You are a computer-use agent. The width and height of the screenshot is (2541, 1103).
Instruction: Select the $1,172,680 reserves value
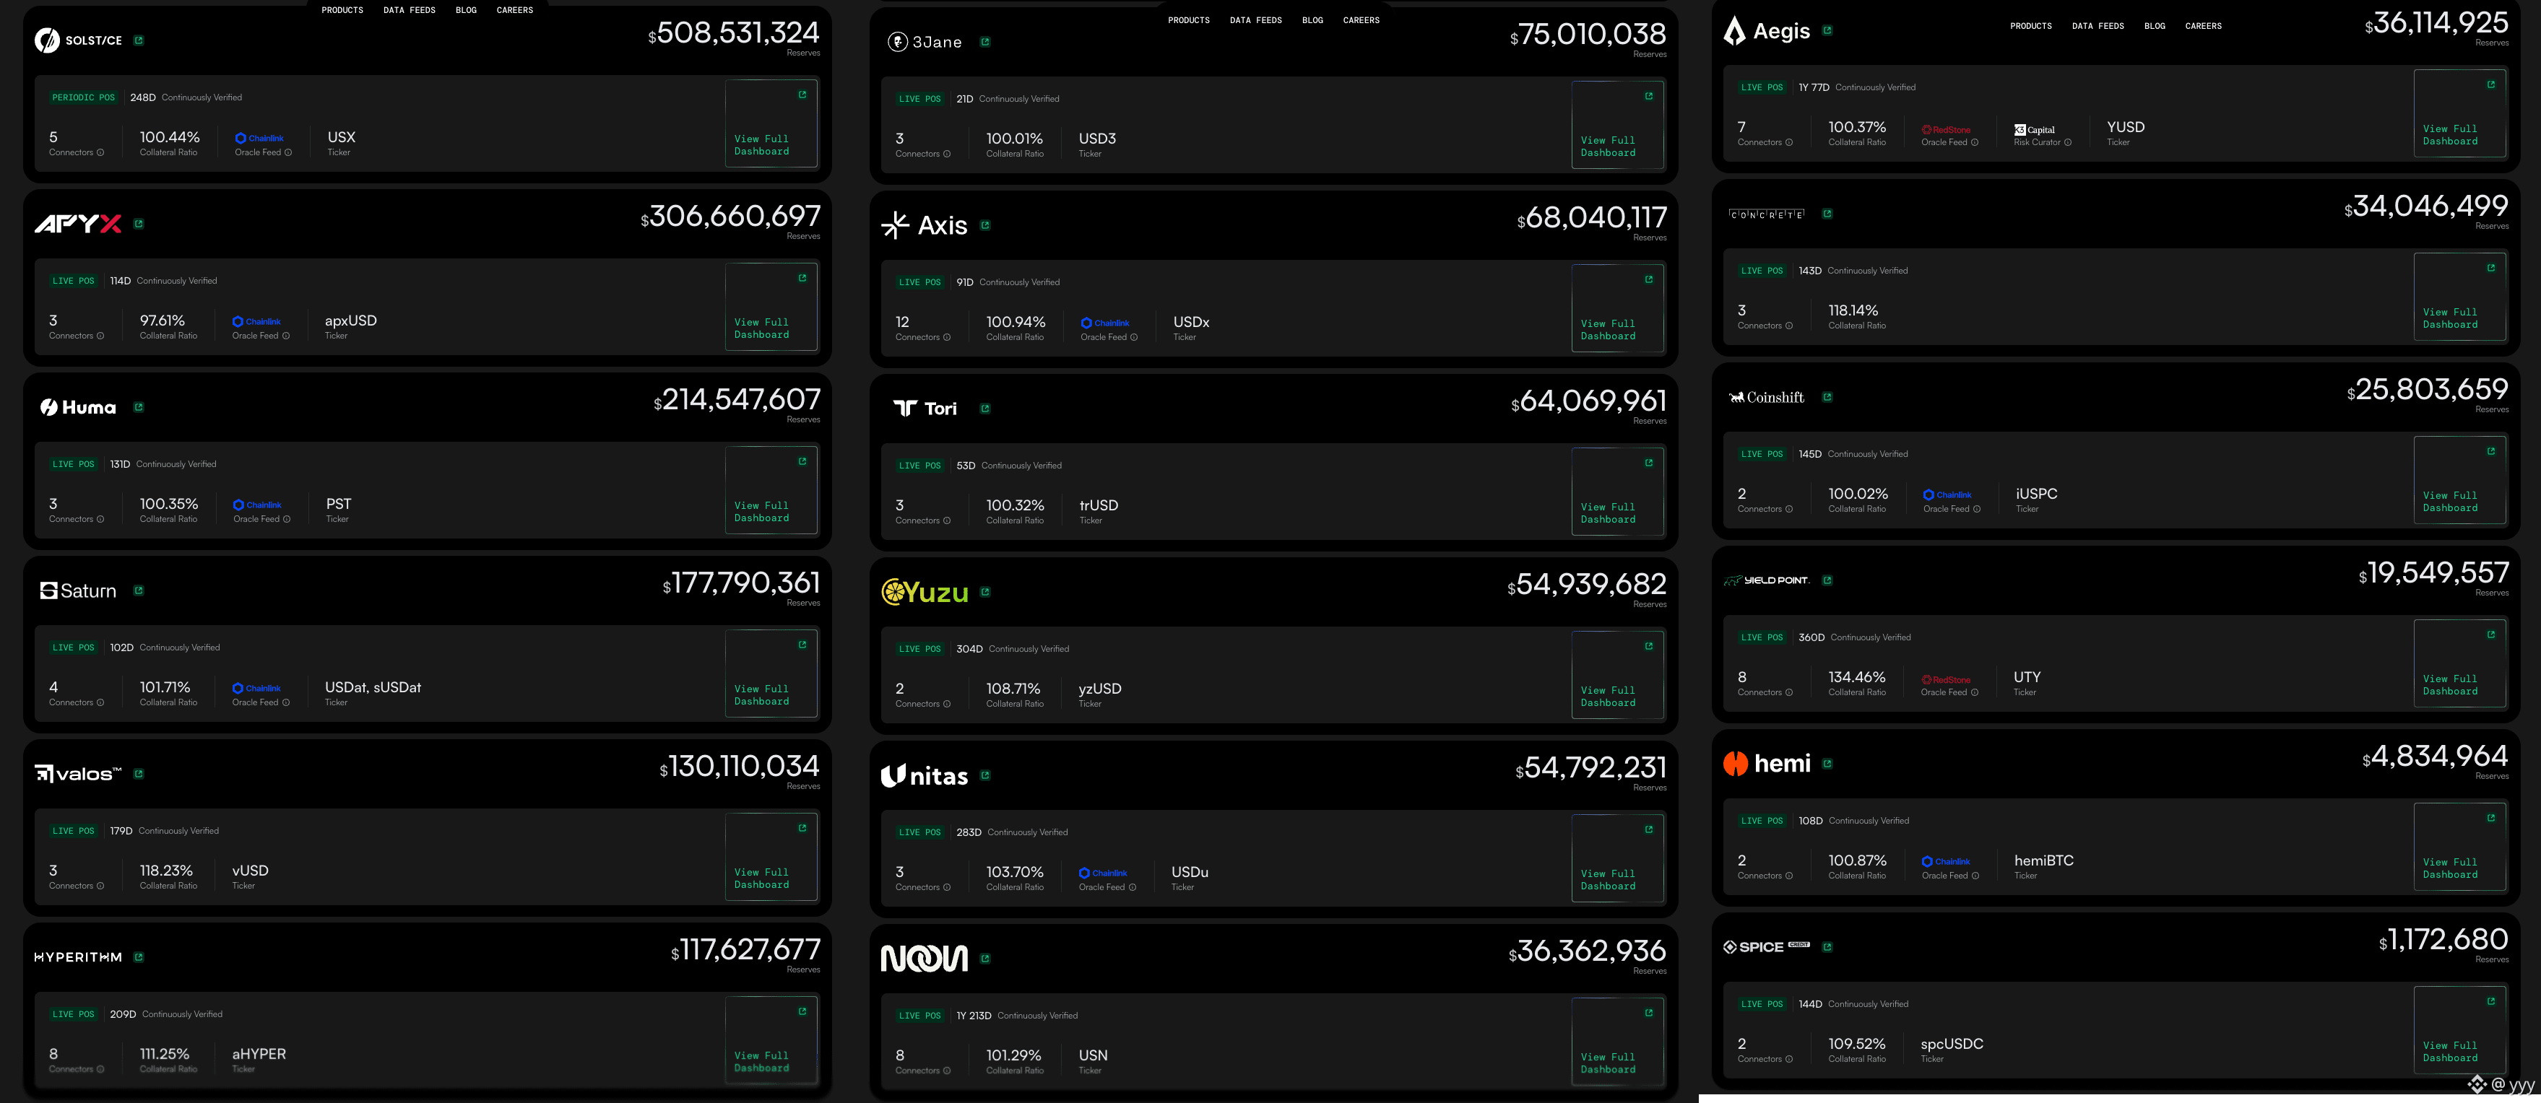(2442, 941)
